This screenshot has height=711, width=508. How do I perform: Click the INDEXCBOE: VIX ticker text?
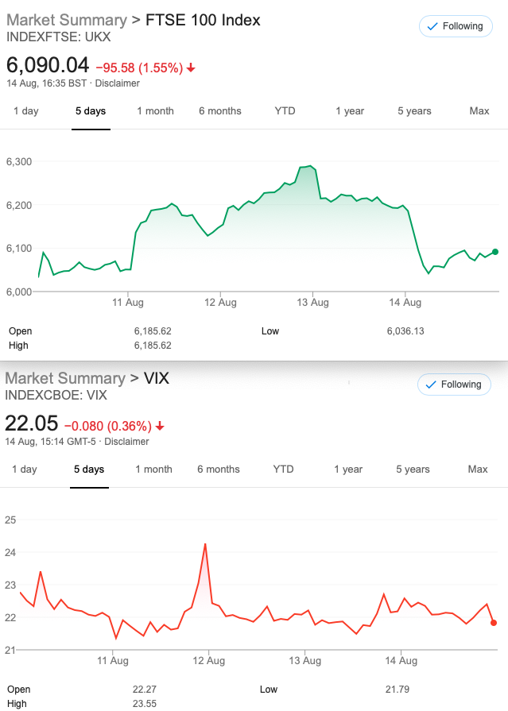[56, 396]
